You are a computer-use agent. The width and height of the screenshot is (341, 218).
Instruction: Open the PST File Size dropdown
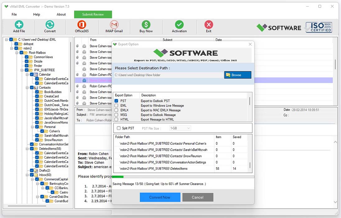click(x=180, y=128)
